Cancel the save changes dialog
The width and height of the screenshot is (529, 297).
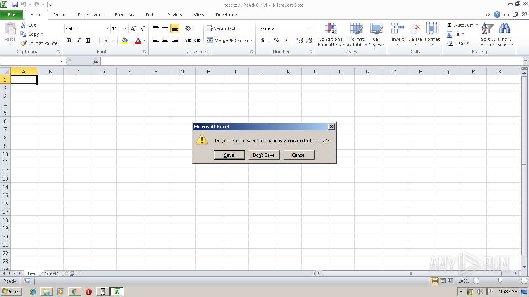click(298, 155)
